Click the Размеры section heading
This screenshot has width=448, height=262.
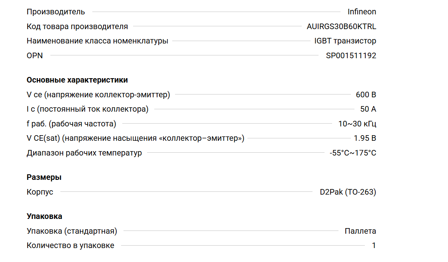(x=44, y=177)
